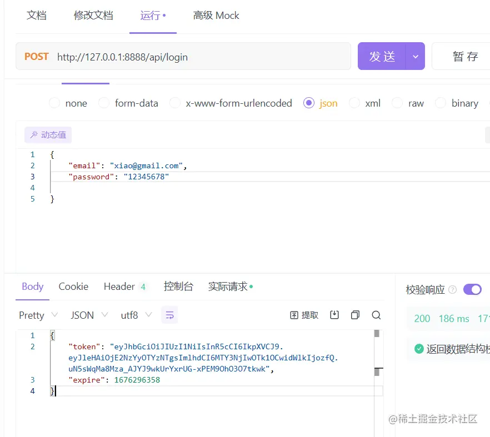Viewport: 490px width, 437px height.
Task: Open the 文档 tab
Action: [x=36, y=16]
